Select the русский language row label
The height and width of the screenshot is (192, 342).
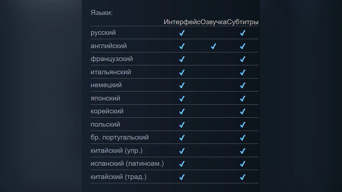[103, 33]
